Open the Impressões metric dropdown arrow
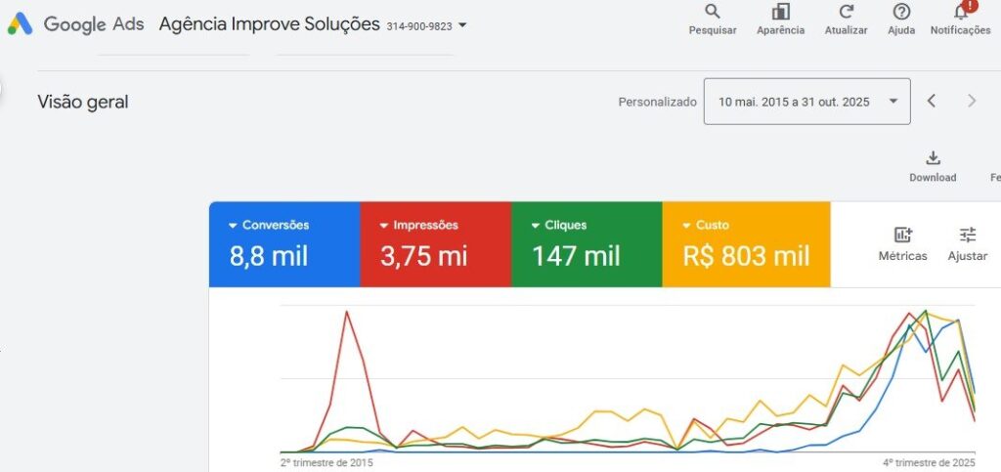 tap(384, 226)
